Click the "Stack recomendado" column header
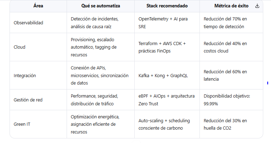Screen dimensions: 271x143 point(167,6)
